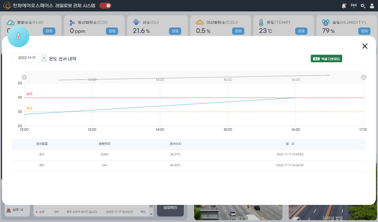Click the green Excel download button
The height and width of the screenshot is (222, 378).
tap(326, 59)
